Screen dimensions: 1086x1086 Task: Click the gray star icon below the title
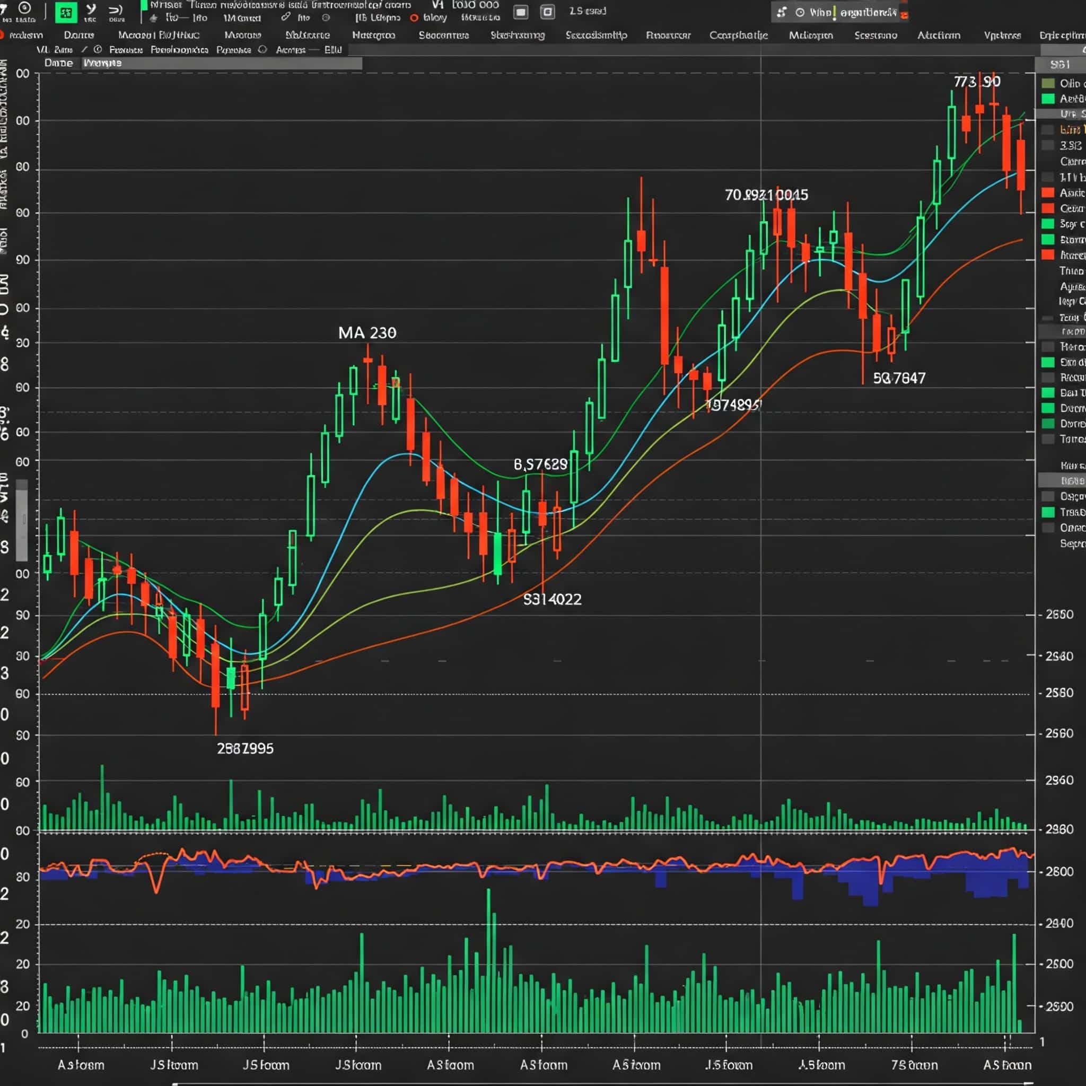coord(153,19)
